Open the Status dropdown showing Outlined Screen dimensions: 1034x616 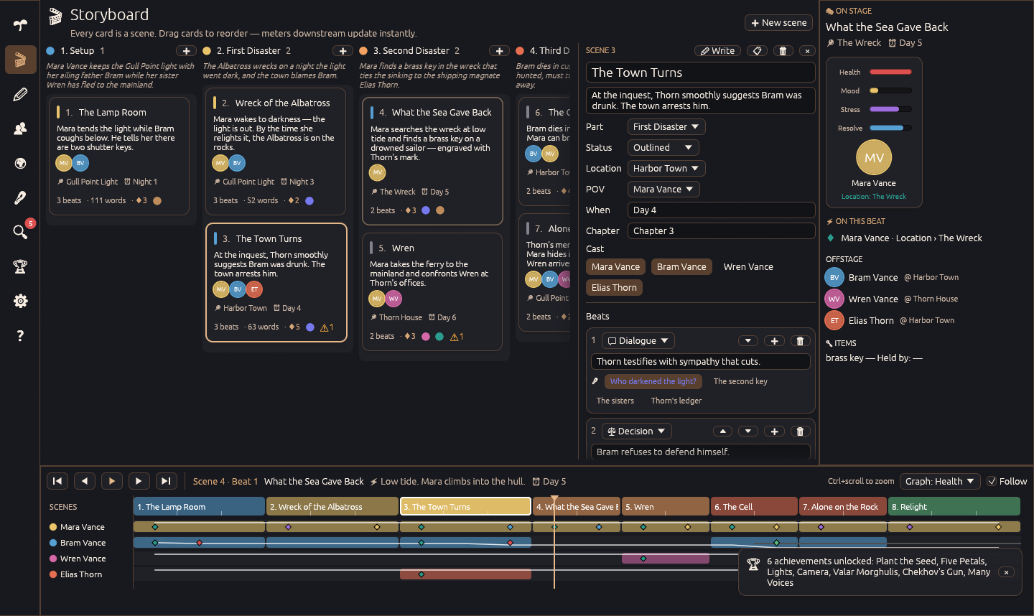click(663, 148)
